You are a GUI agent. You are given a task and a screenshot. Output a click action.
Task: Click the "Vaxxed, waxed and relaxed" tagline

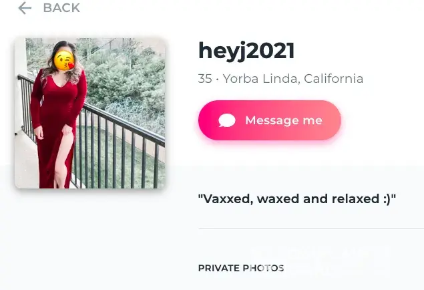[297, 199]
